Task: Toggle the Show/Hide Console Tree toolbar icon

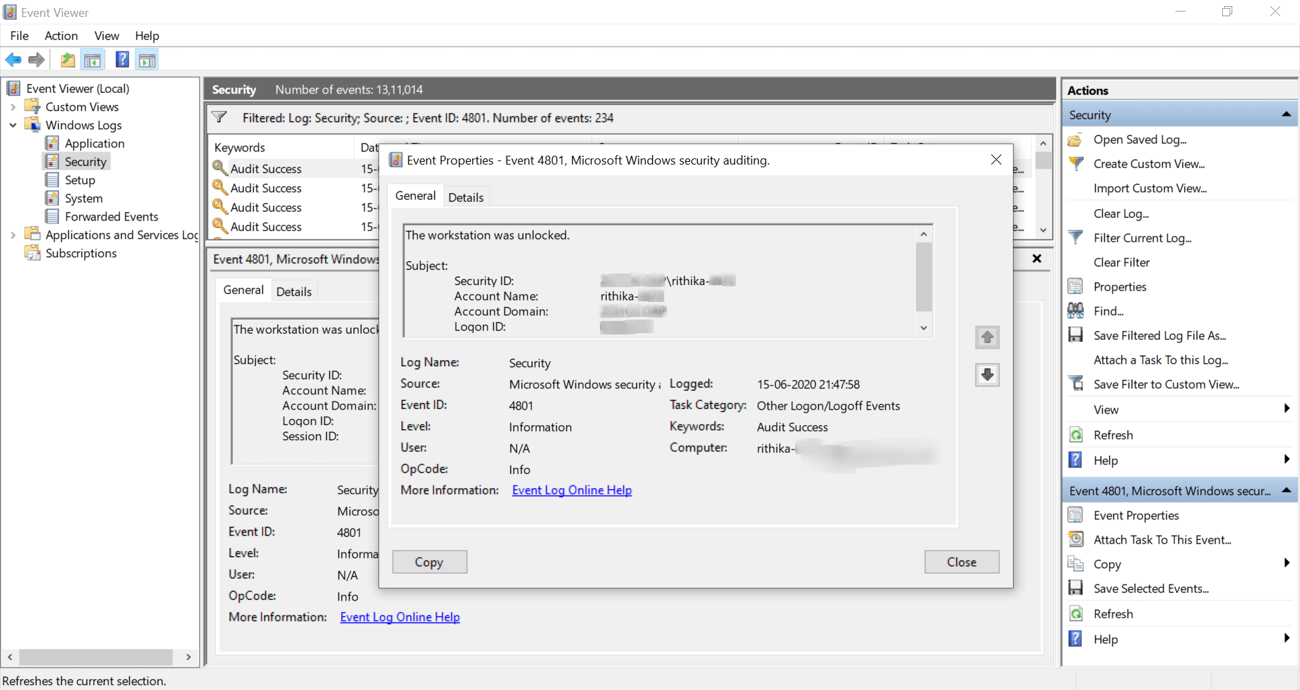Action: tap(93, 60)
